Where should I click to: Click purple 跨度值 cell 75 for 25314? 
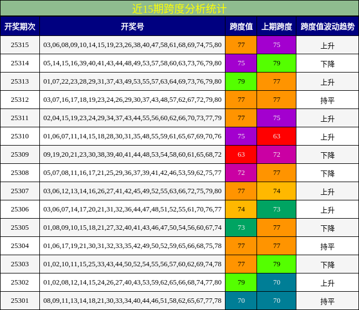tap(241, 63)
